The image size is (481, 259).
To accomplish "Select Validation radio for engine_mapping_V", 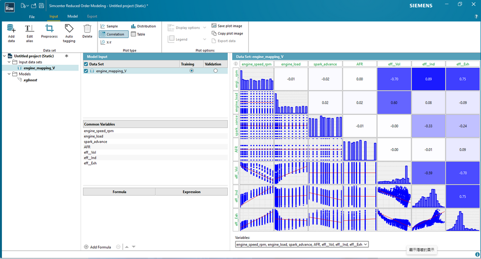I will coord(215,71).
